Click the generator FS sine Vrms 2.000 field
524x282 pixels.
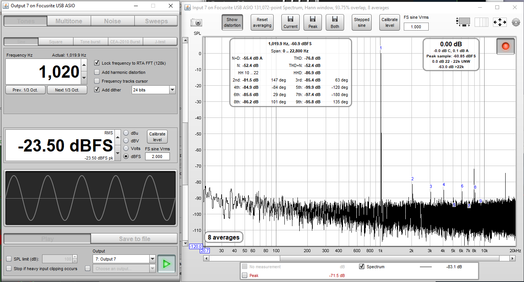pyautogui.click(x=157, y=156)
